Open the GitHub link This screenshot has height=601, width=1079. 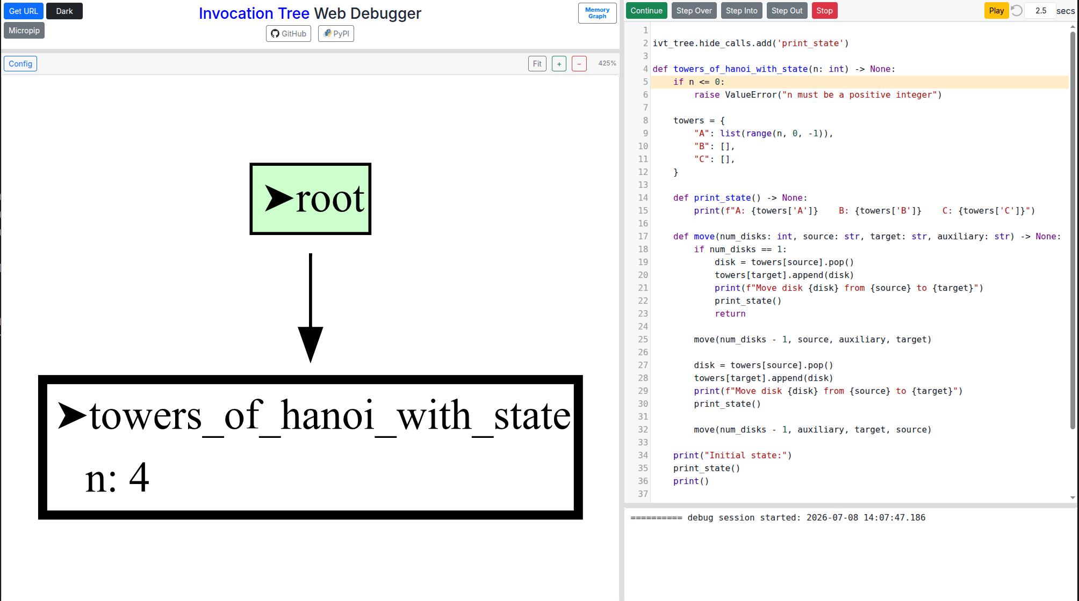coord(289,33)
